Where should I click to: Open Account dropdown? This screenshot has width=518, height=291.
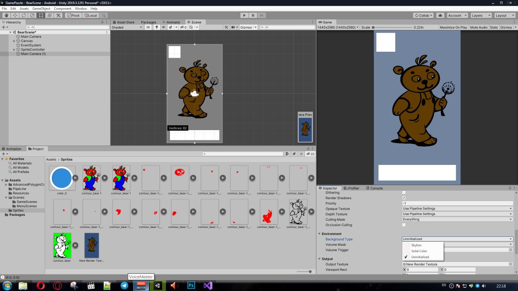click(x=456, y=15)
